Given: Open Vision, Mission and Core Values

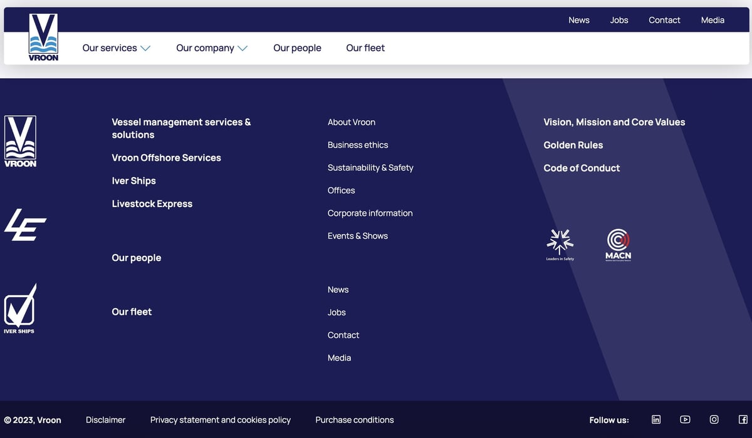Looking at the screenshot, I should (x=614, y=122).
